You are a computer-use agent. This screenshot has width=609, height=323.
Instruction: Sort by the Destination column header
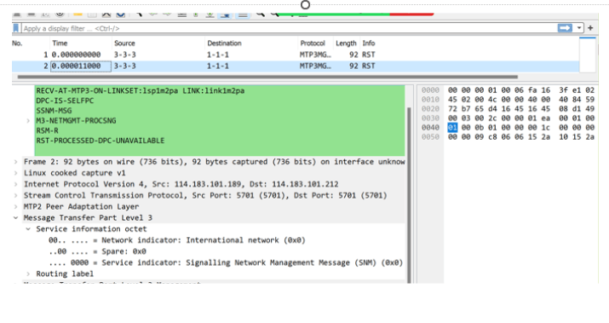point(224,43)
